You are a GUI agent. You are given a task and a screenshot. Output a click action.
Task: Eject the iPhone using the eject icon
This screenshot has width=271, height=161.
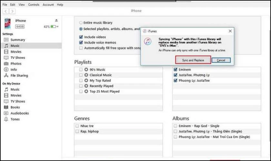[x=56, y=21]
